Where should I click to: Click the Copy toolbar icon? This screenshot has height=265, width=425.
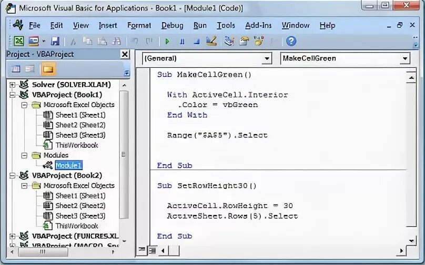87,41
